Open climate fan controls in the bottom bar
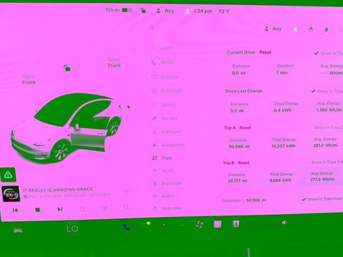Image resolution: width=343 pixels, height=257 pixels. click(200, 225)
